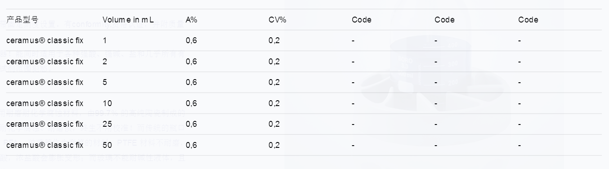
Task: Click the A% column header
Action: tap(192, 20)
